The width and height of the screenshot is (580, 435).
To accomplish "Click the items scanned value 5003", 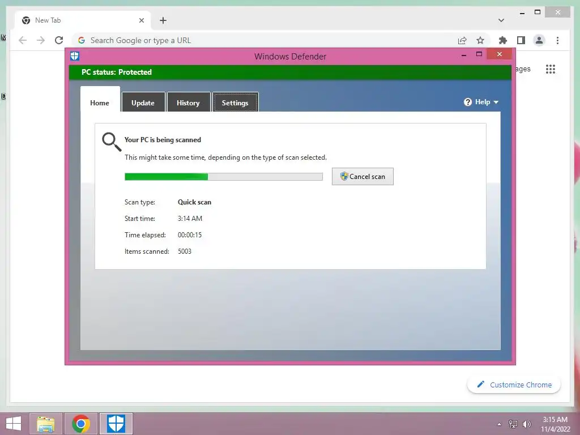I will pos(185,251).
